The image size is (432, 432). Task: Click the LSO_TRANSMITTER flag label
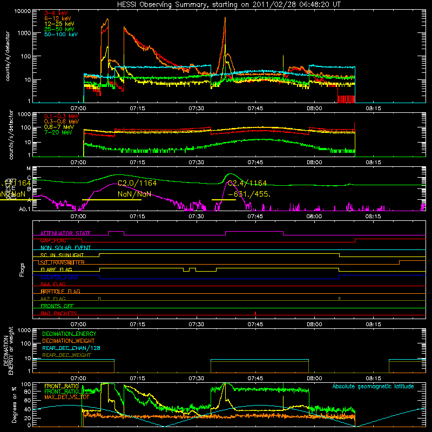[61, 262]
